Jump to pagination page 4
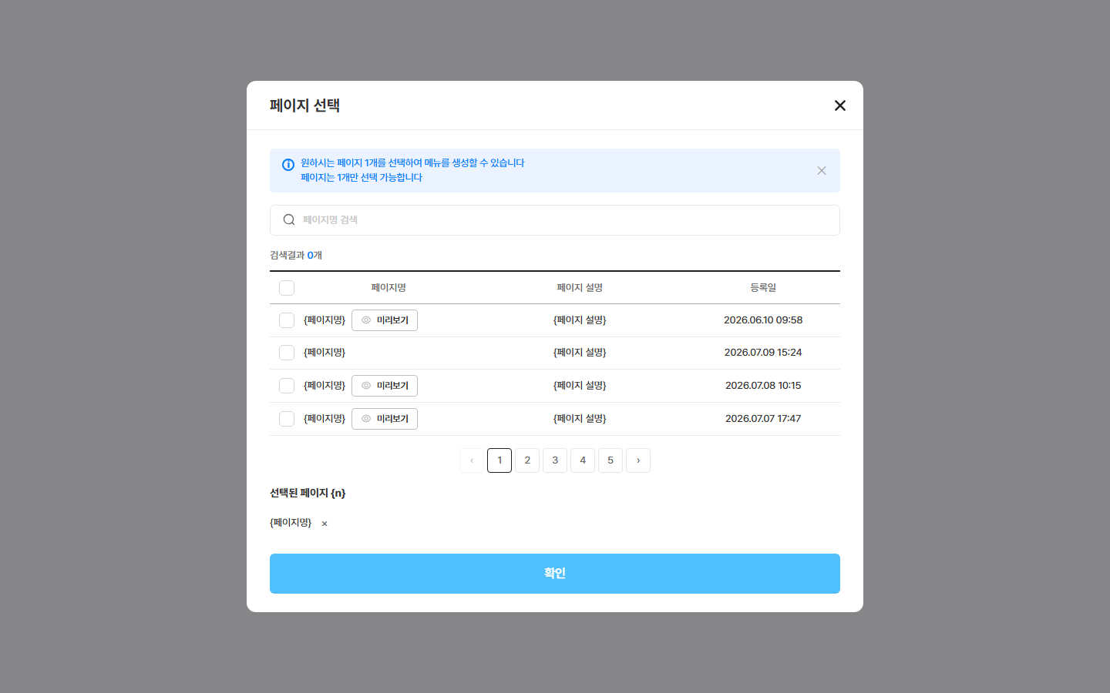The height and width of the screenshot is (693, 1110). (583, 460)
